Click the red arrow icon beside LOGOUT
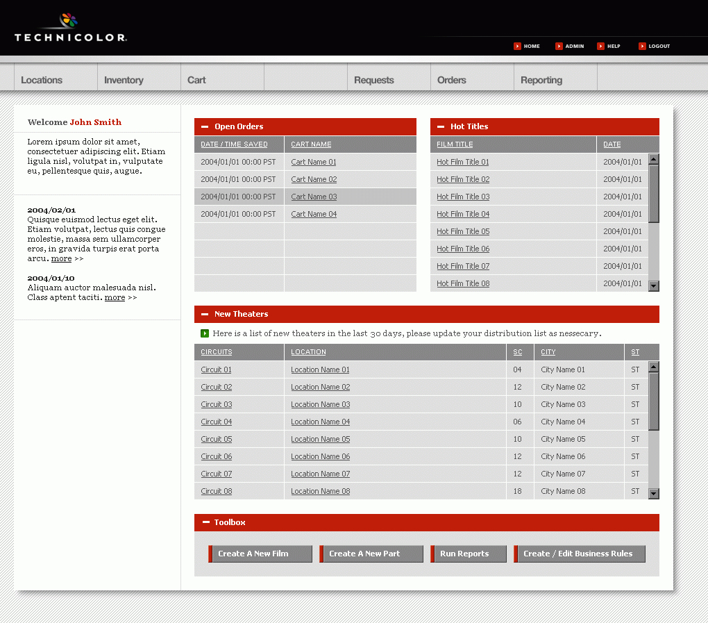 click(642, 46)
